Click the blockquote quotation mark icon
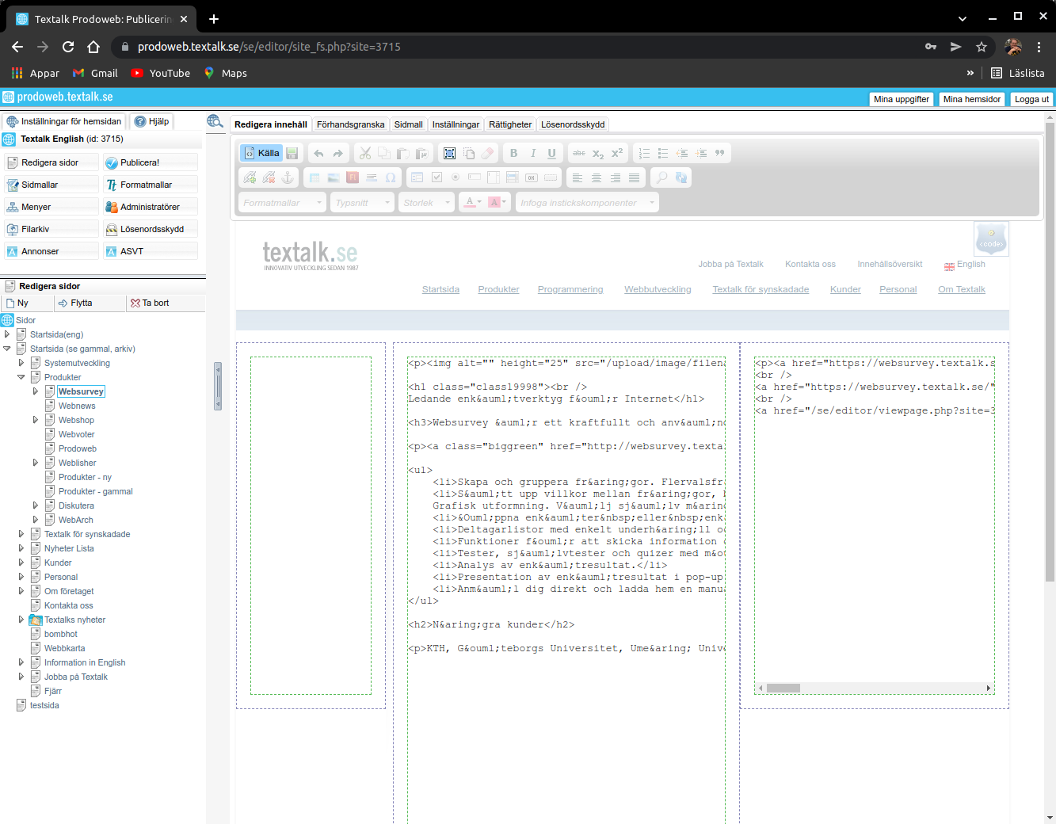Screen dimensions: 1056x824 (720, 153)
